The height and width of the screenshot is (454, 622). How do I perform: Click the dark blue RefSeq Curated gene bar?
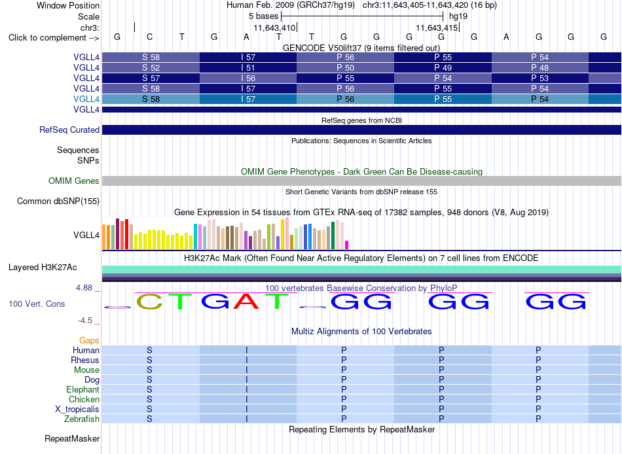[x=361, y=130]
